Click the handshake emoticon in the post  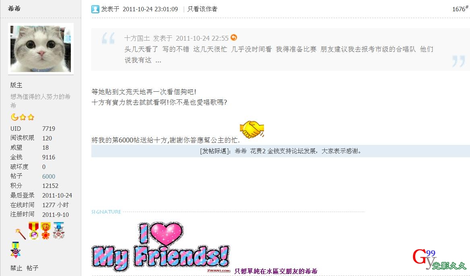pos(252,130)
